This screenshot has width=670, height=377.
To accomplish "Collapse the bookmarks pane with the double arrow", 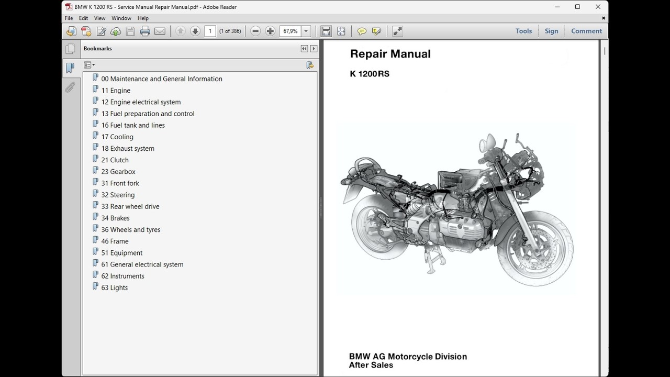I will (x=304, y=49).
